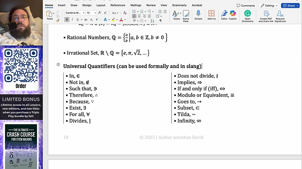Open Add-ins gallery
Viewport: 302px width, 169px height.
tap(212, 15)
